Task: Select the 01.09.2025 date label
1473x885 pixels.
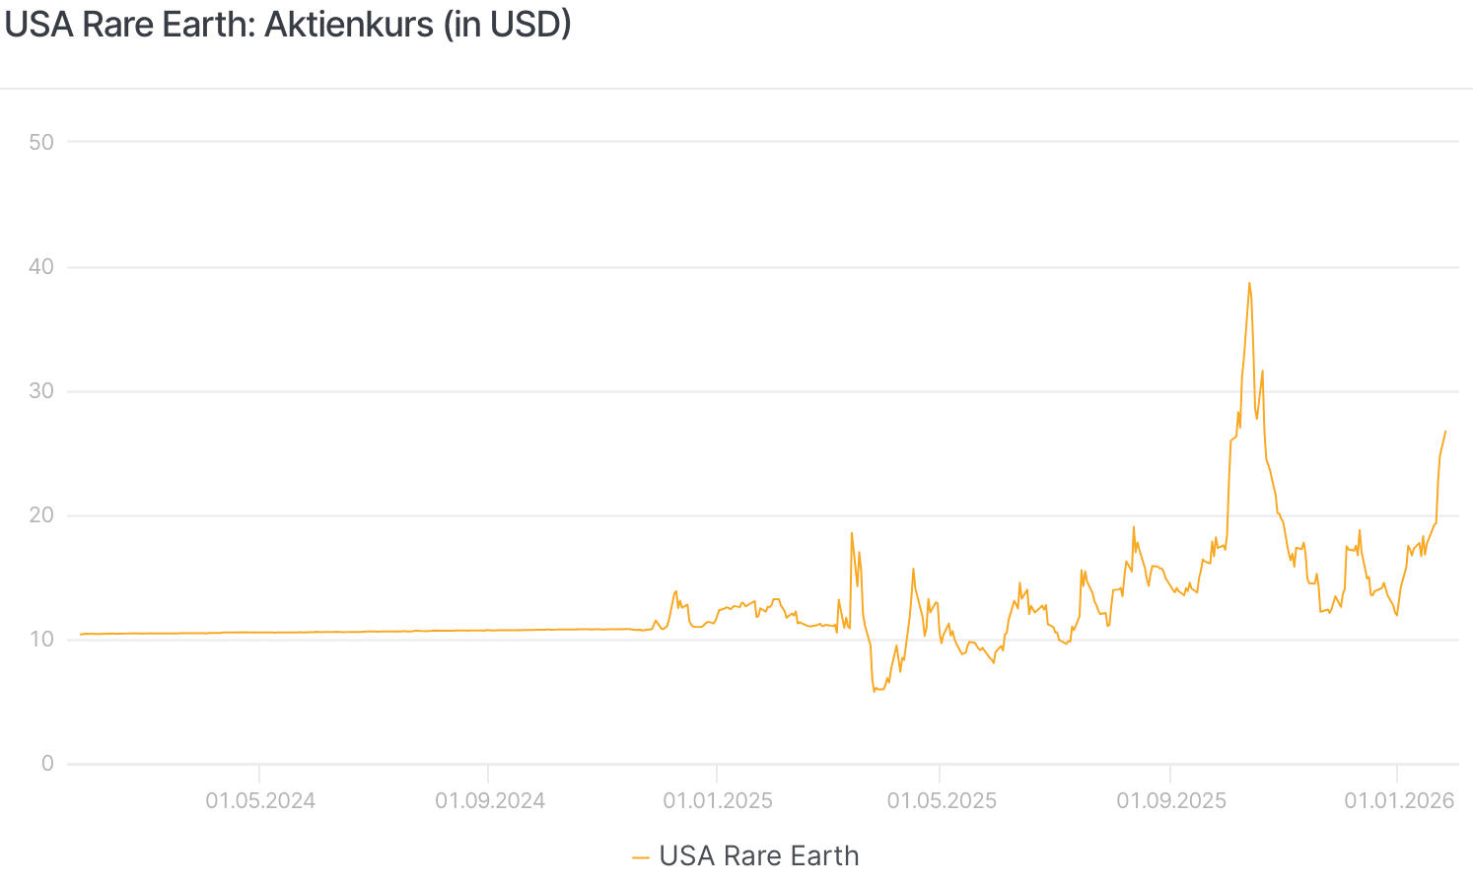Action: click(x=1171, y=800)
